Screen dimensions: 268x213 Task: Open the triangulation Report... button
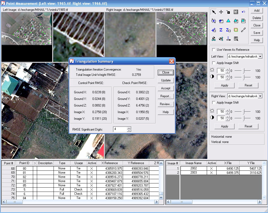pyautogui.click(x=166, y=96)
